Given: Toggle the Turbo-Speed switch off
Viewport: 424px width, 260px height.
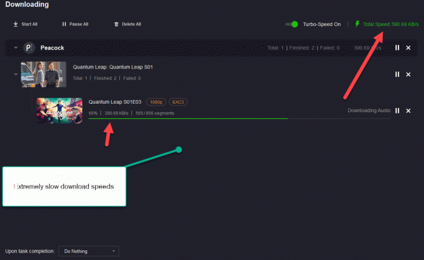Looking at the screenshot, I should (x=292, y=24).
